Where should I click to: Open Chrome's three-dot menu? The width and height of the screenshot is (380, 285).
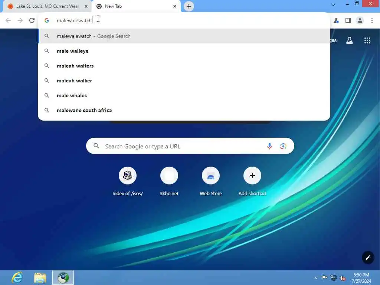(x=372, y=20)
